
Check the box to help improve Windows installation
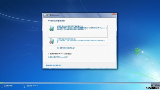49,54
